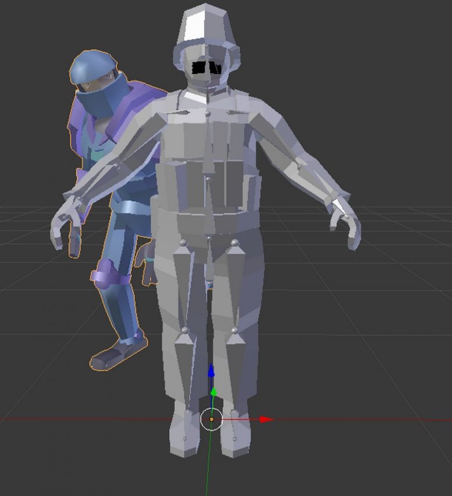Viewport: 452px width, 496px height.
Task: Click the 3D cursor circle at origin
Action: point(211,419)
